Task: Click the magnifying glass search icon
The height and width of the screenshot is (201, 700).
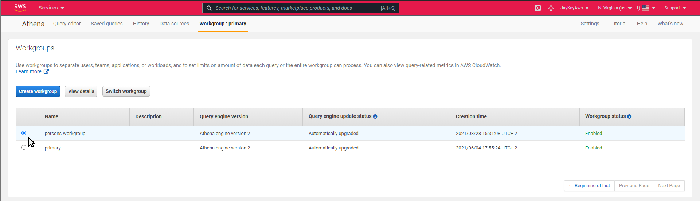Action: (209, 8)
